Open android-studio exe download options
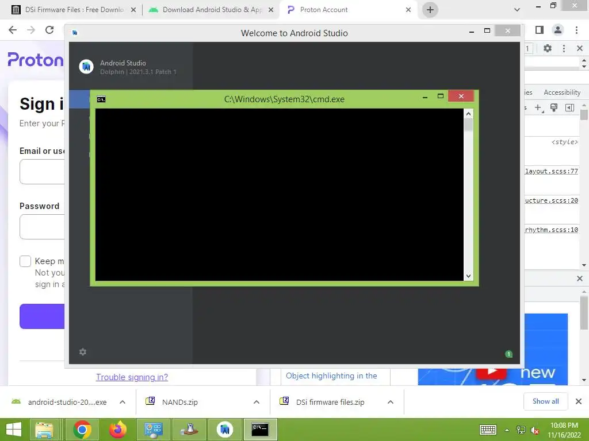589x441 pixels. tap(123, 402)
